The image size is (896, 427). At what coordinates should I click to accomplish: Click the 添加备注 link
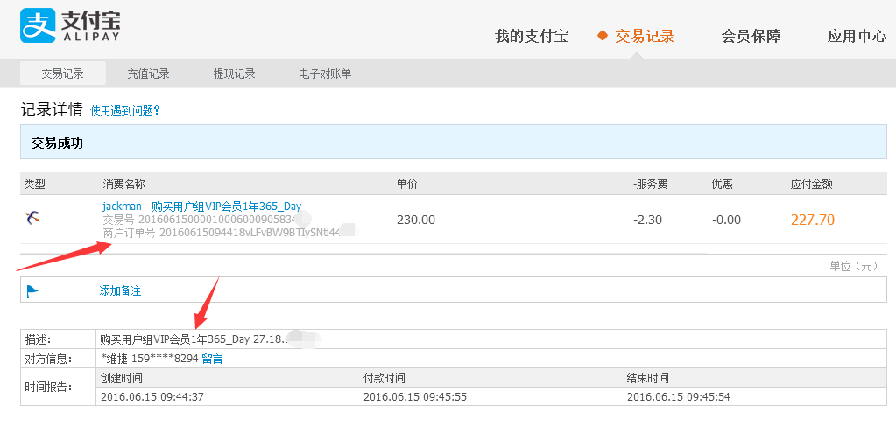click(x=120, y=290)
